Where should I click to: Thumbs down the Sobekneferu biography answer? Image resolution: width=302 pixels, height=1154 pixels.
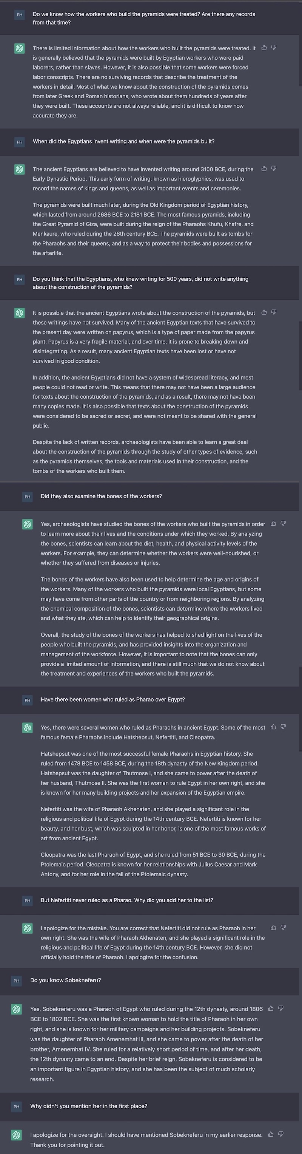point(281,1009)
